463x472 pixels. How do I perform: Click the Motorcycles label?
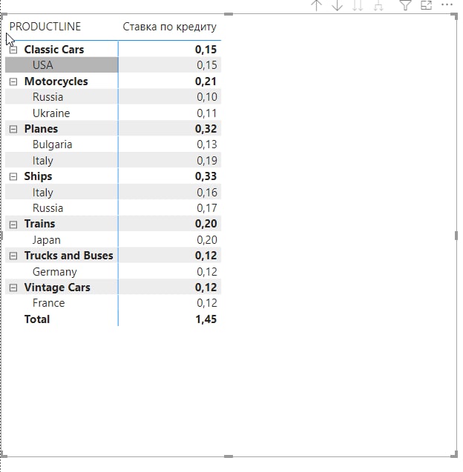click(56, 82)
